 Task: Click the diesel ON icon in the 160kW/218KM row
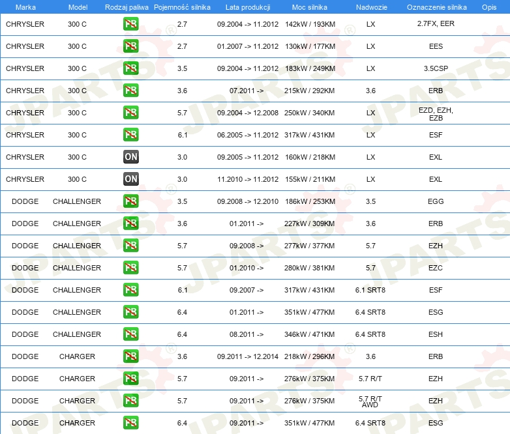(131, 157)
